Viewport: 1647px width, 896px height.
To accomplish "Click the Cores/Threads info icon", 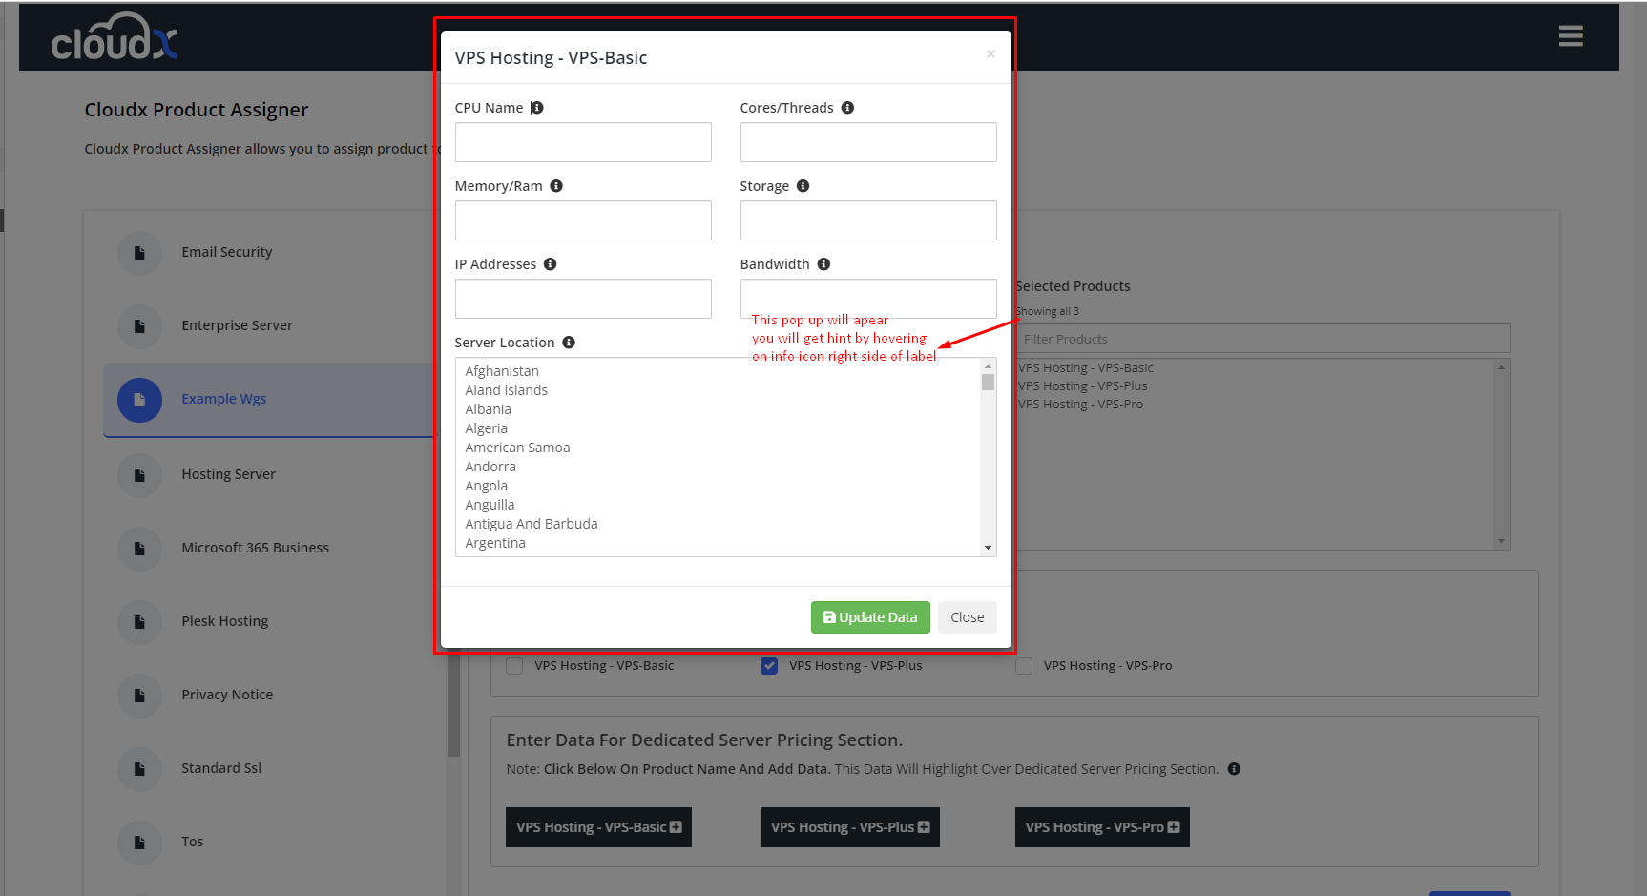I will tap(847, 108).
